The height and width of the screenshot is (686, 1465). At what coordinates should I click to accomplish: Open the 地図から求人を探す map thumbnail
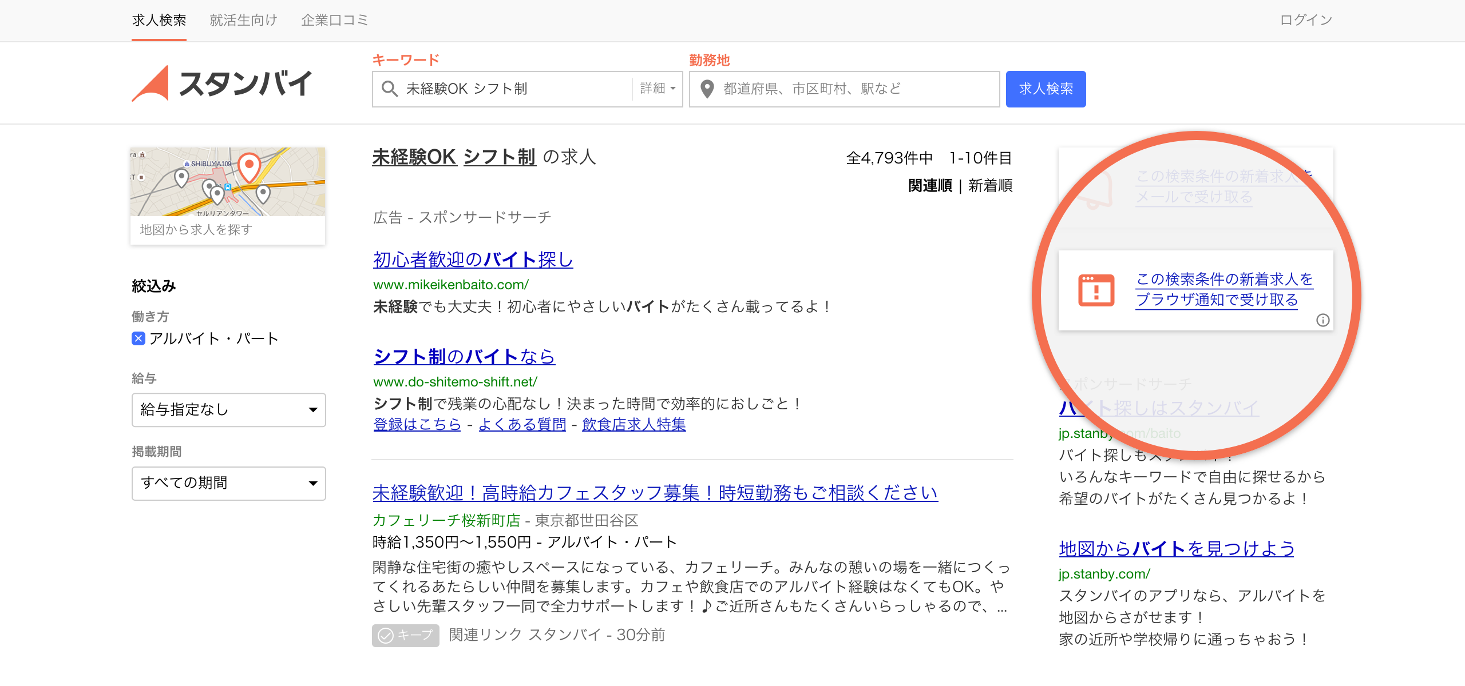228,196
